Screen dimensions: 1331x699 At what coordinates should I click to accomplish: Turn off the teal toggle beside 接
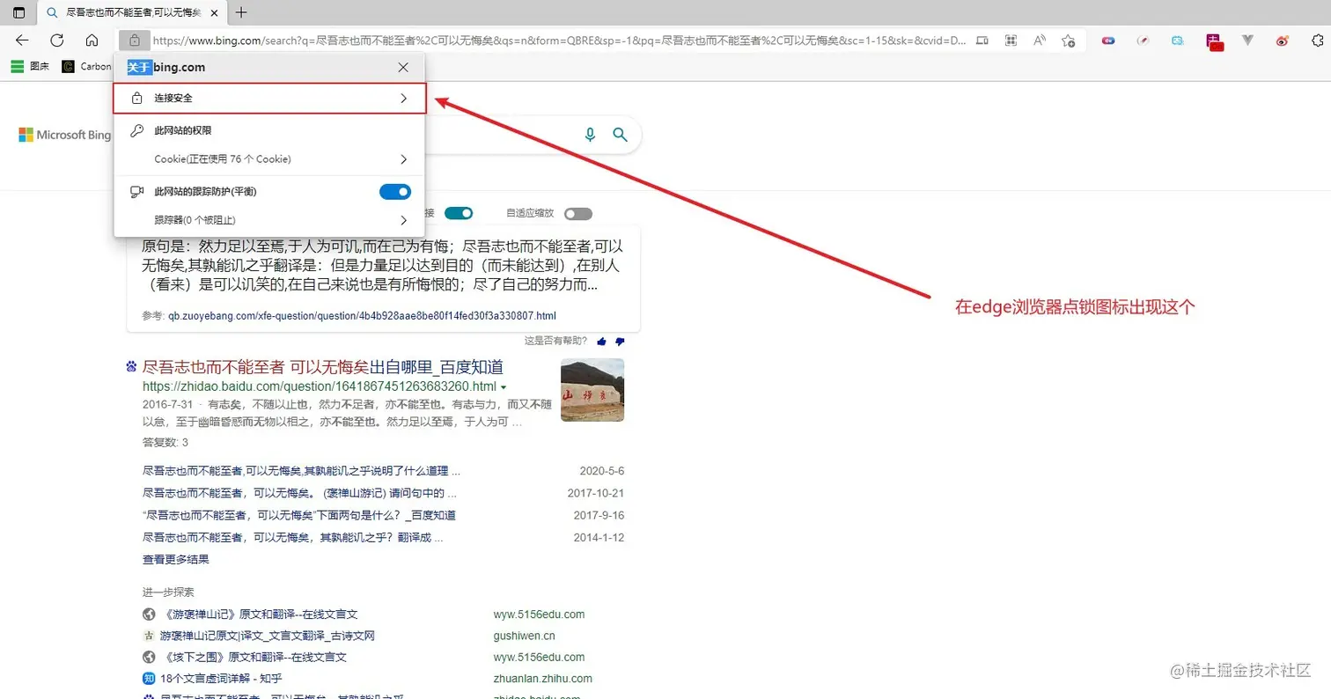pyautogui.click(x=459, y=212)
